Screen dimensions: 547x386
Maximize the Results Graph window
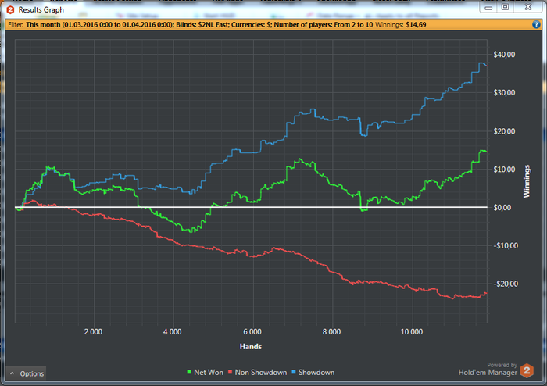(505, 7)
